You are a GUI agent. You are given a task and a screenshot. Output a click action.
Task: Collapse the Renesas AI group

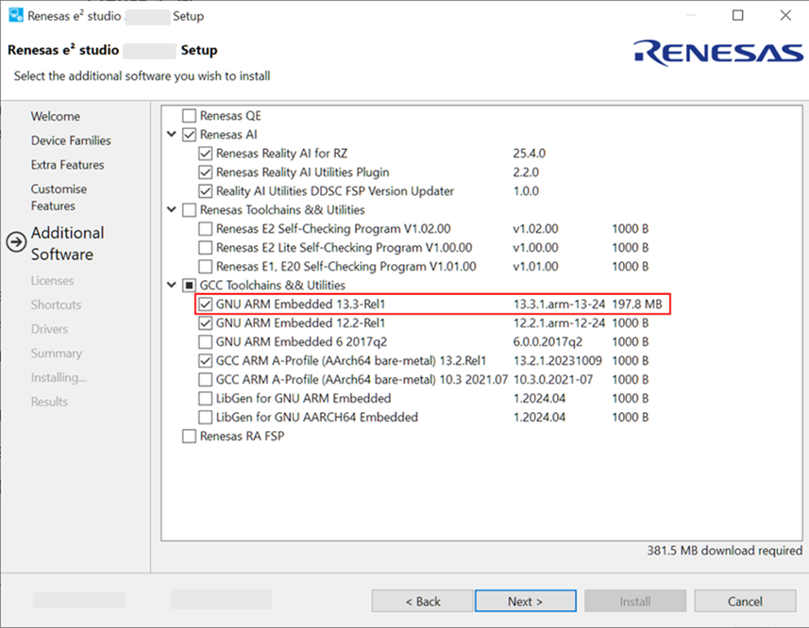172,135
